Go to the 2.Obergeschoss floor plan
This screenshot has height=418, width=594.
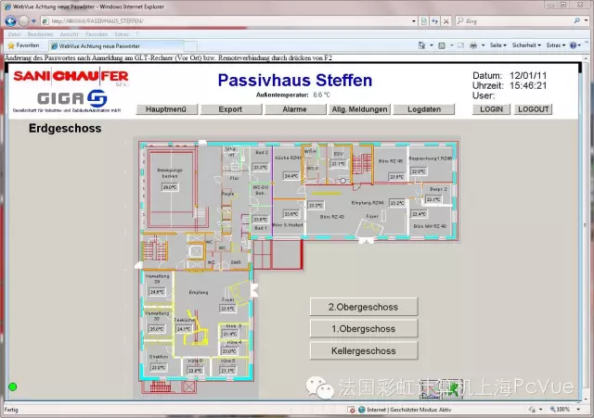pos(364,307)
